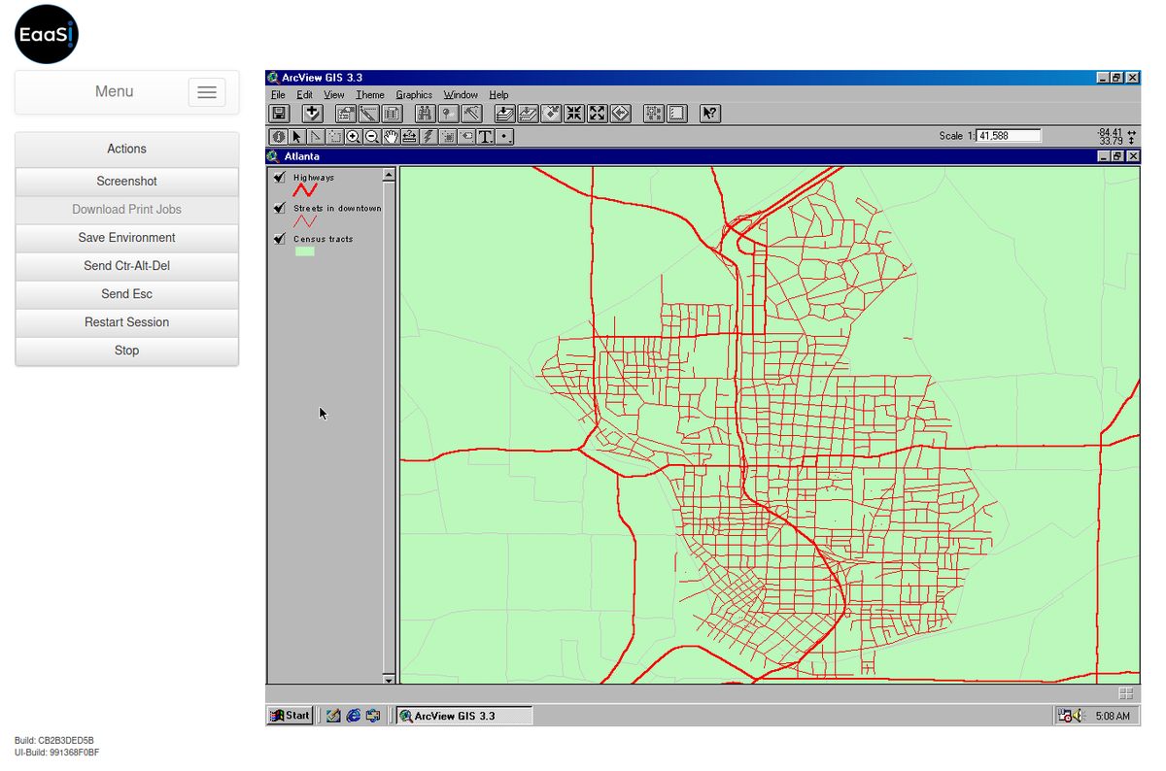Click the Edit Legend toolbar icon

[369, 114]
